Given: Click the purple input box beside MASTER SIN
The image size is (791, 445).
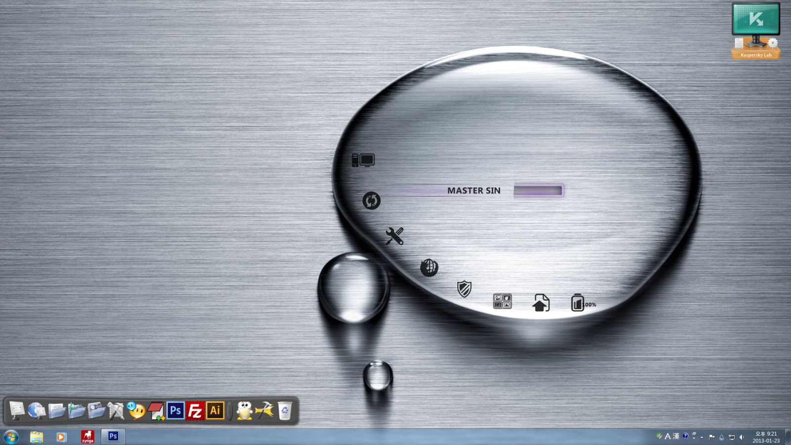Looking at the screenshot, I should [538, 190].
